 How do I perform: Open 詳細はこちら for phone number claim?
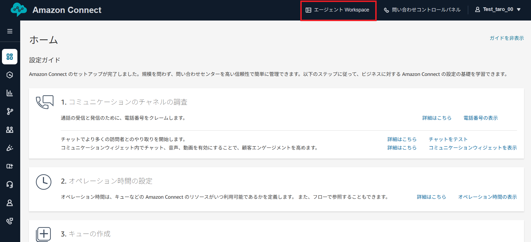tap(437, 118)
